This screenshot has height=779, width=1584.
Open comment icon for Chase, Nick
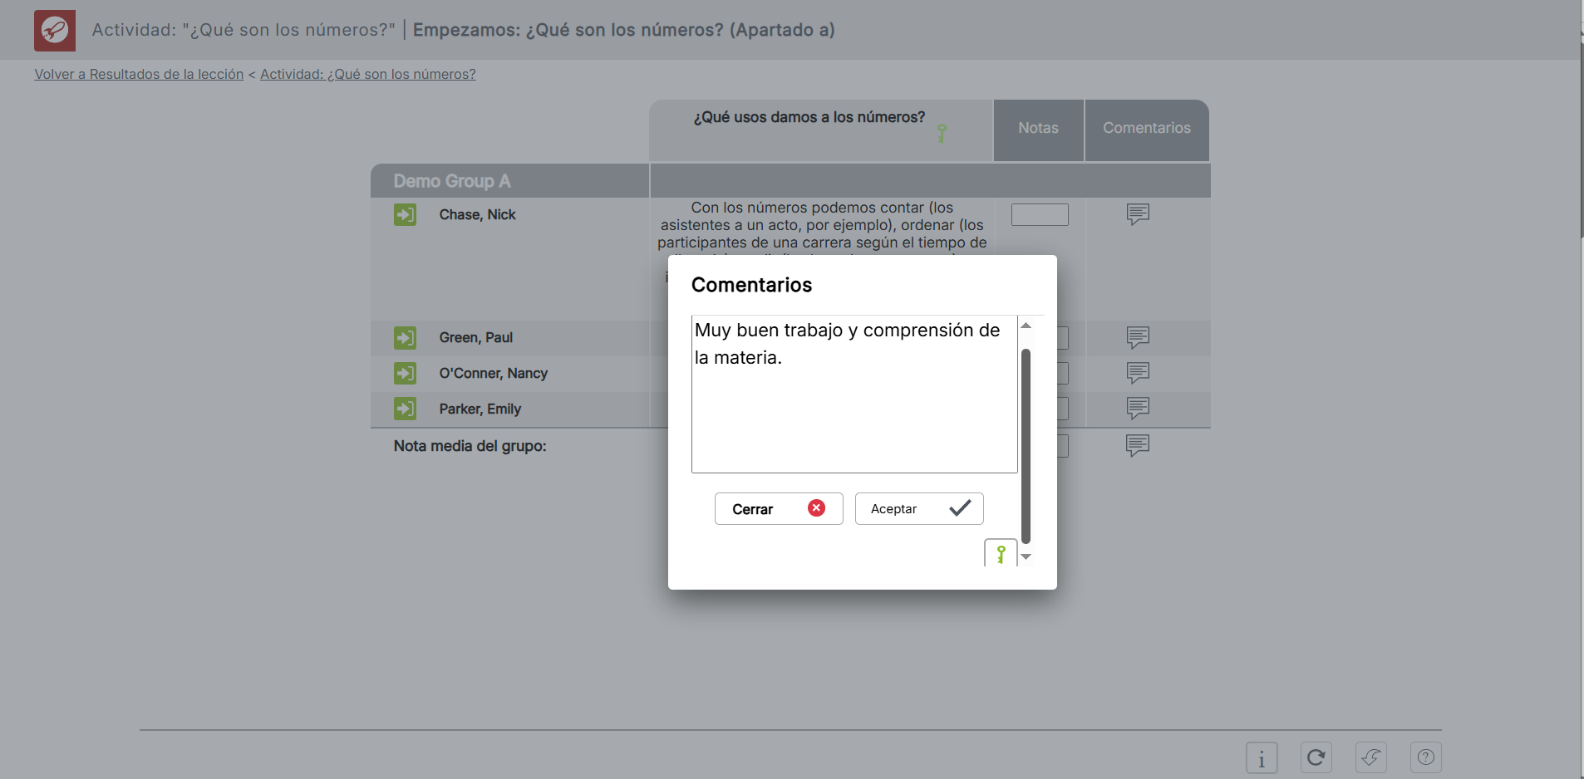[1138, 214]
